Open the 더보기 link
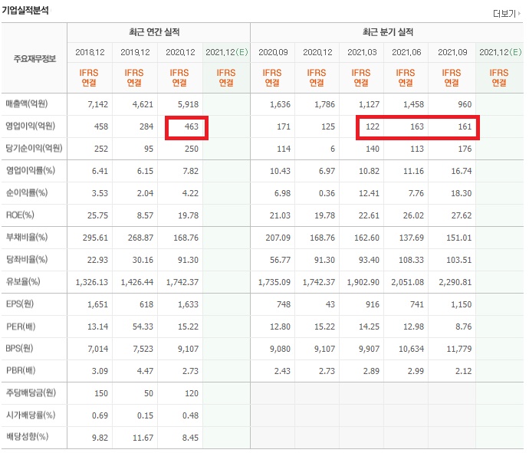This screenshot has height=453, width=529. [x=507, y=14]
